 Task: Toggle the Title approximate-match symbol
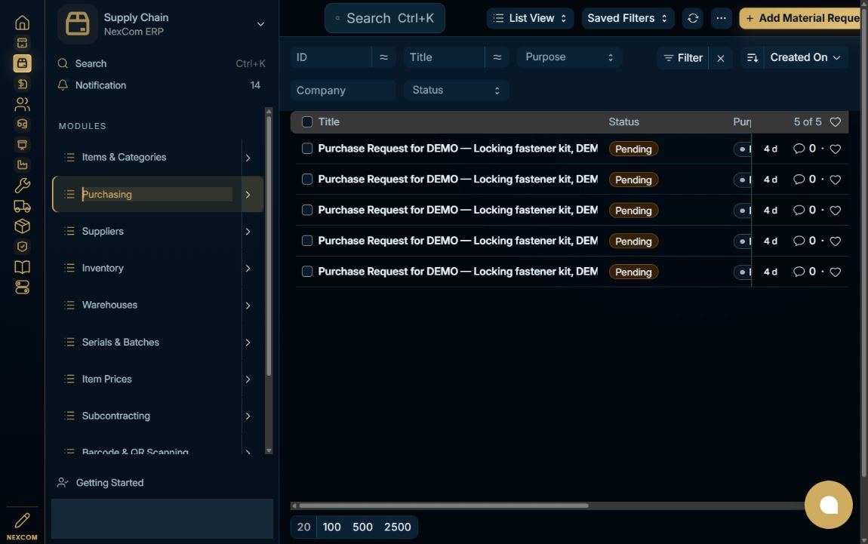coord(497,57)
